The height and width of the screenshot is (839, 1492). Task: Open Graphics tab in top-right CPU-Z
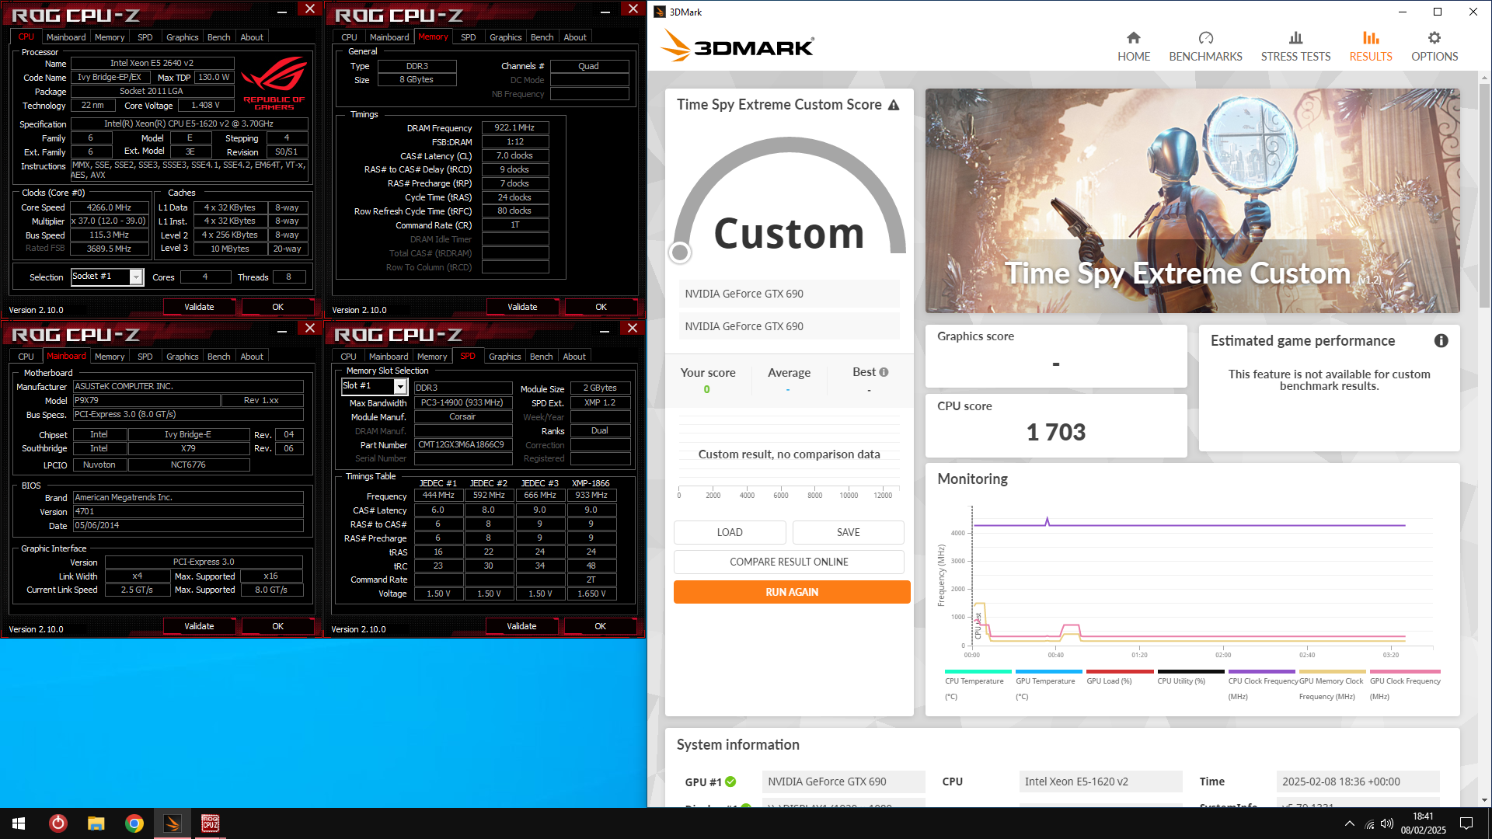click(506, 37)
